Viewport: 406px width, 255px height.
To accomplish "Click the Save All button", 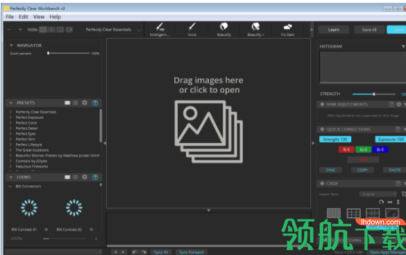I will pos(369,30).
